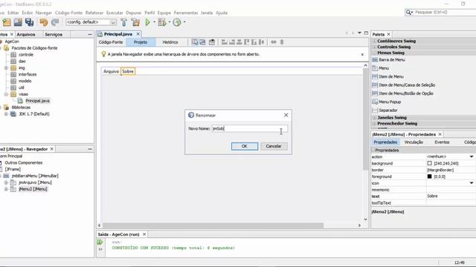Activate Connection Mode in form designer toolbar
Viewport: 476px width, 267px height.
202,42
